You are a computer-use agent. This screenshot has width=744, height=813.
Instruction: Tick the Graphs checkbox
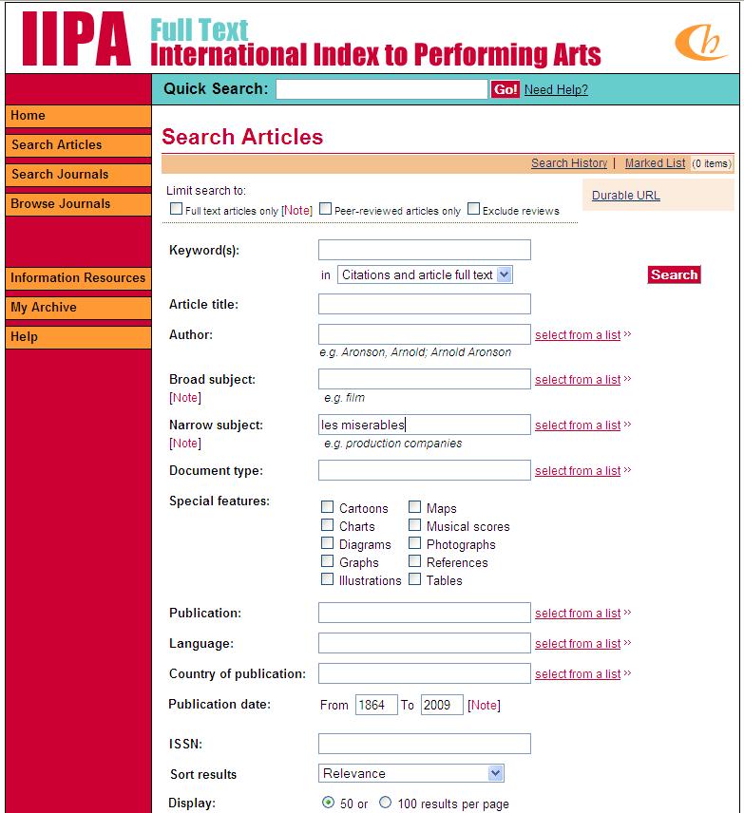click(x=328, y=561)
